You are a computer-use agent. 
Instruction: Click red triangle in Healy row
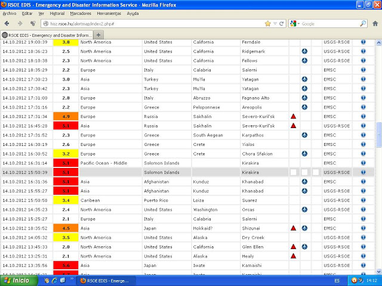pyautogui.click(x=293, y=256)
